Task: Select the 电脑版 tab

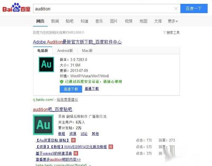Action: [43, 51]
